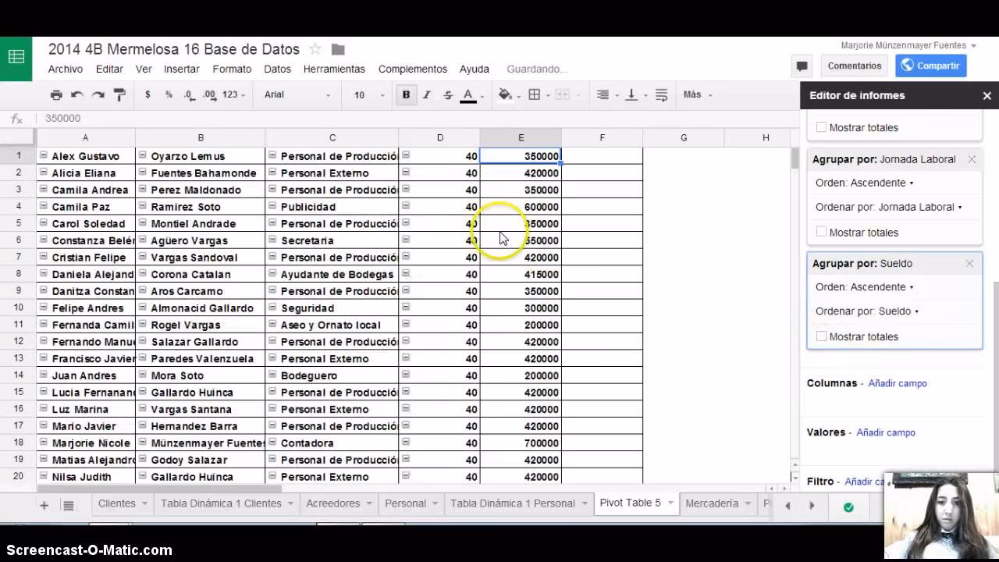999x562 pixels.
Task: Click the Comentarios button
Action: [x=855, y=66]
